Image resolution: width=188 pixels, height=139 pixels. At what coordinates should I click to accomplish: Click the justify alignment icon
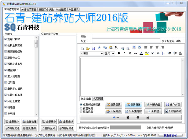(146, 47)
